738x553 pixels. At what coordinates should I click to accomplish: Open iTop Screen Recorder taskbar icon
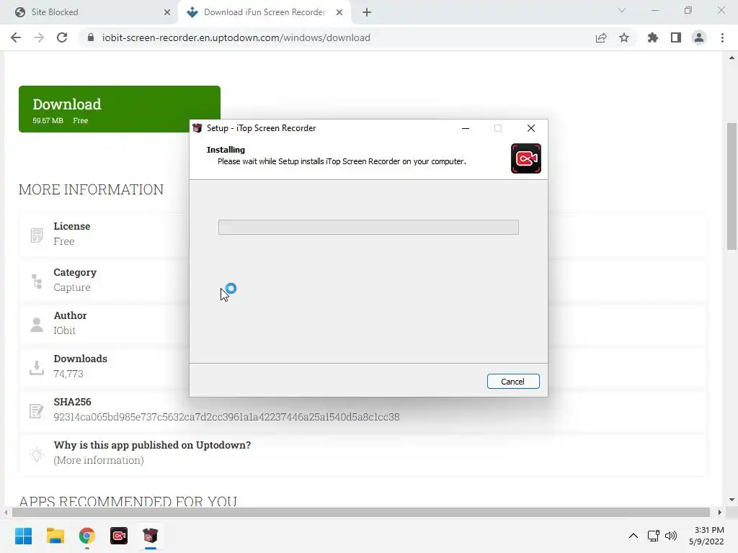tap(119, 536)
